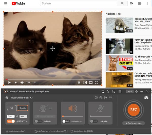This screenshot has width=152, height=135.
Task: Open recording settings gear in recorder
Action: tap(96, 98)
